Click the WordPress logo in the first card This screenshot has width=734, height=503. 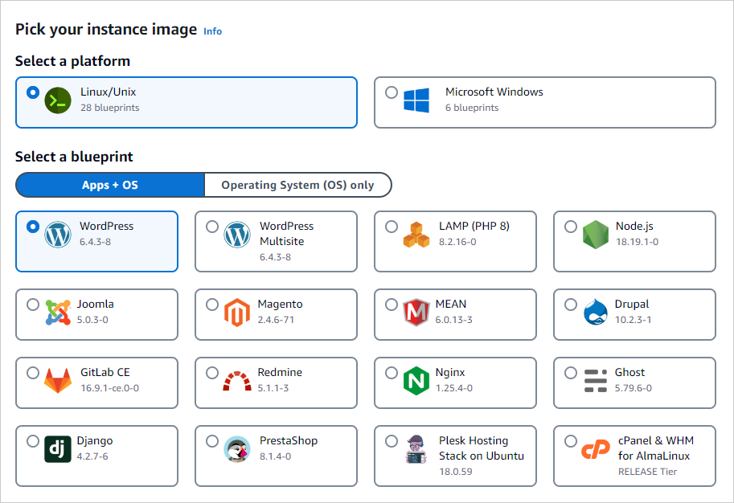tap(58, 235)
